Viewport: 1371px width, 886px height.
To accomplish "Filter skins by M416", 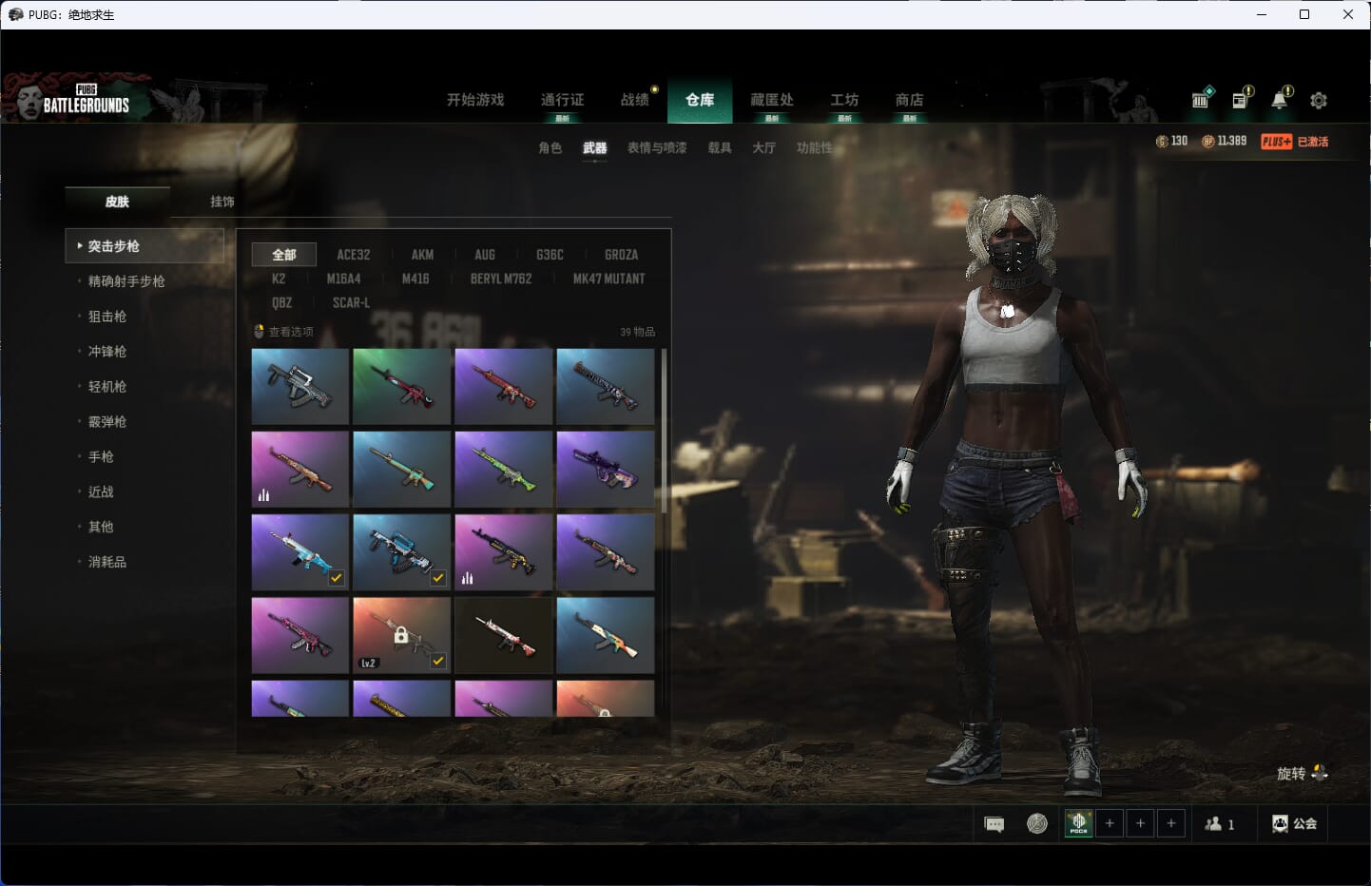I will [x=415, y=279].
